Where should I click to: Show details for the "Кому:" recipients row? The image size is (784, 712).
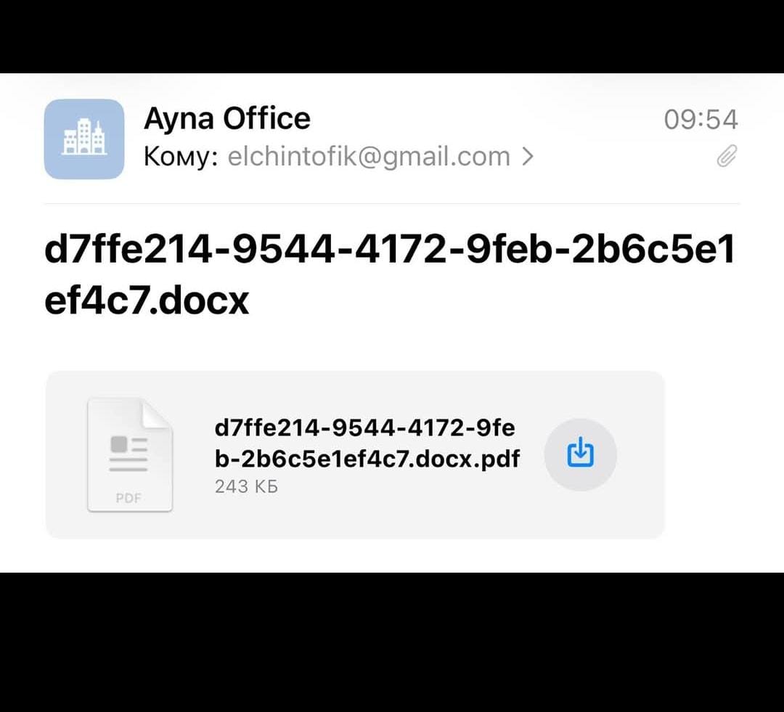tap(339, 157)
